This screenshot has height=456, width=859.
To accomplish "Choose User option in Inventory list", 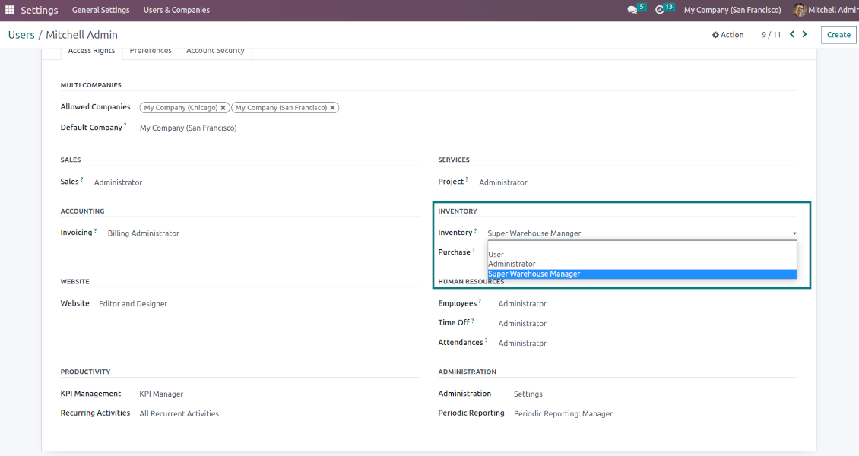I will click(496, 255).
